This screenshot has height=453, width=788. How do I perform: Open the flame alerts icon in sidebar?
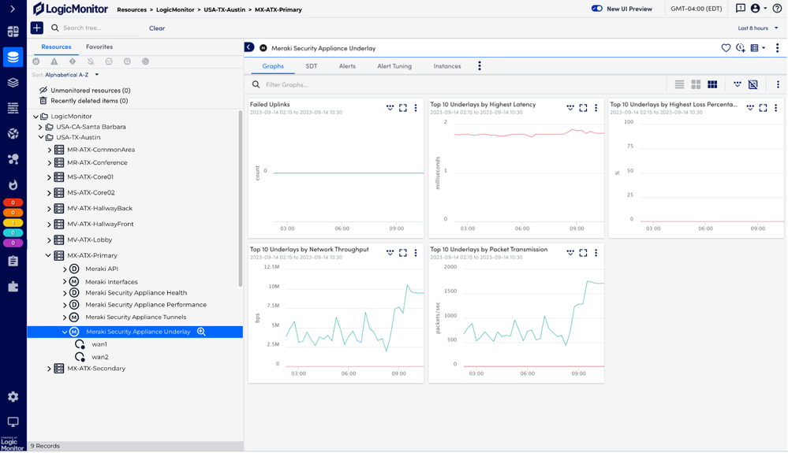coord(13,184)
